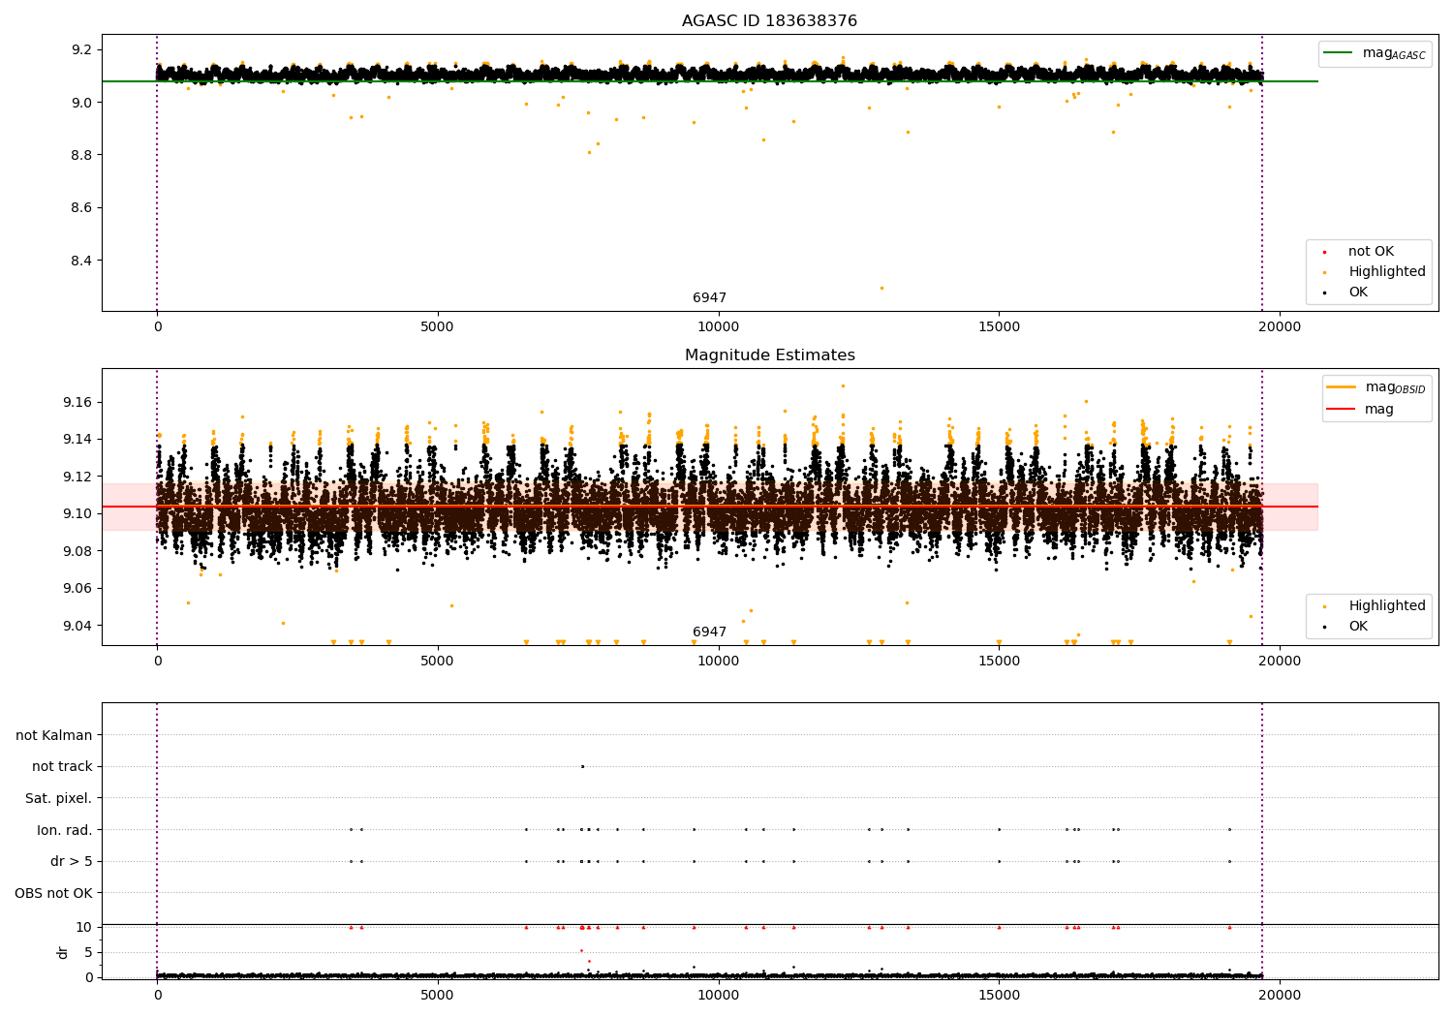The width and height of the screenshot is (1453, 1017).
Task: Click 'OK' legend entry in Magnitude Estimates plot
Action: 1358,627
